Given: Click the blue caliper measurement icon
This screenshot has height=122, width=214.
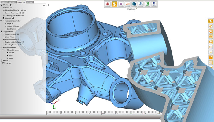Looking at the screenshot, I should point(154,4).
